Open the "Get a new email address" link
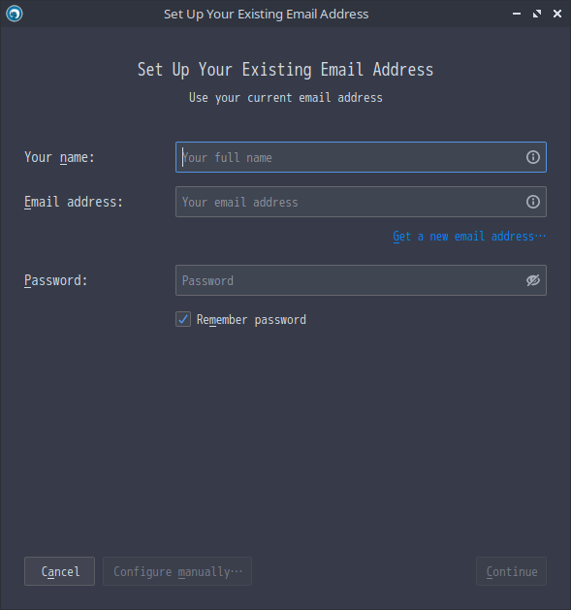The image size is (571, 610). pos(469,236)
